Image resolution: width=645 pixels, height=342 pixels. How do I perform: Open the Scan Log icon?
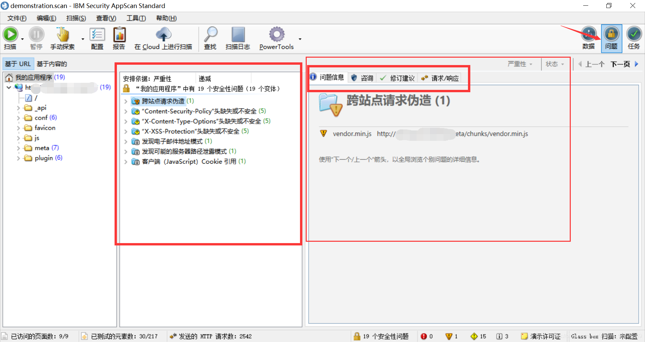pos(238,35)
